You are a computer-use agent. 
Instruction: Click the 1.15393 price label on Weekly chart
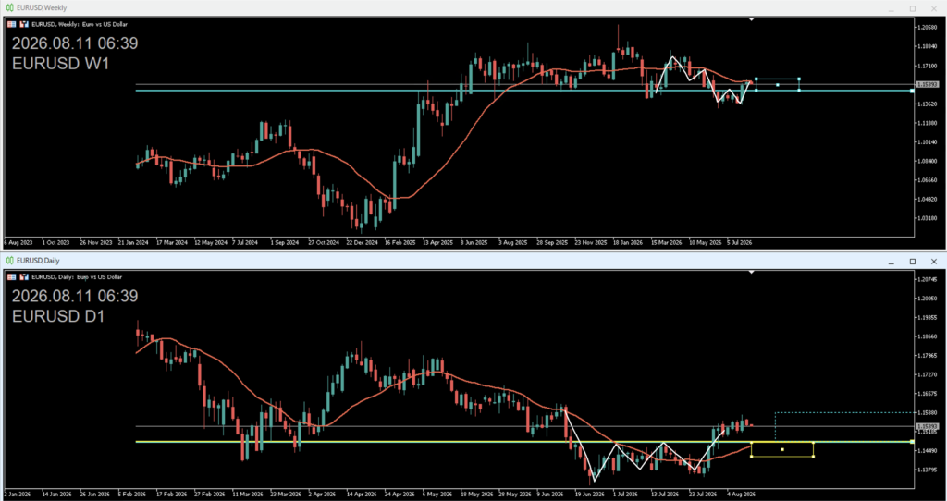pyautogui.click(x=926, y=84)
